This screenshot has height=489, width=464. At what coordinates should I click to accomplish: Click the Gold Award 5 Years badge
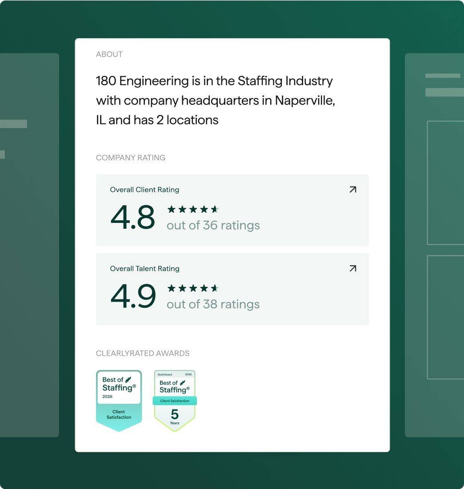click(175, 401)
